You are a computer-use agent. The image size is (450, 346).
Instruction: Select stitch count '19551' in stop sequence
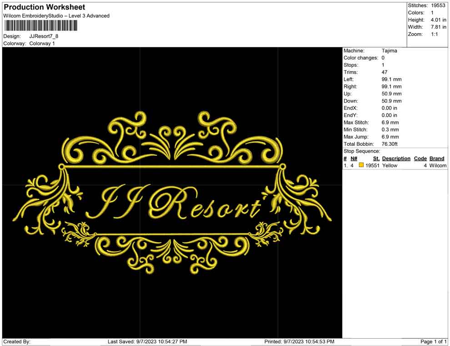(372, 165)
